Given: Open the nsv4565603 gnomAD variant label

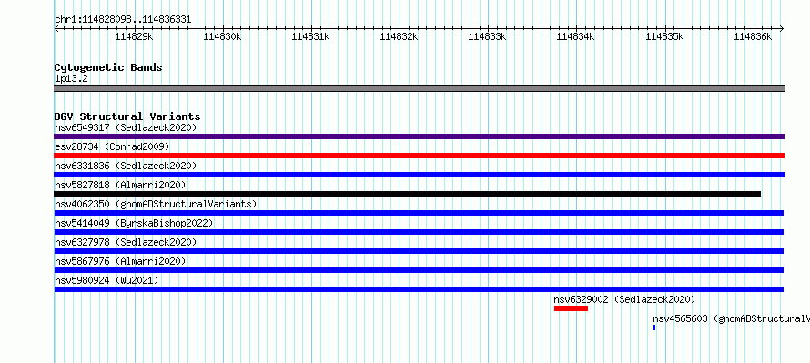Looking at the screenshot, I should pyautogui.click(x=731, y=318).
